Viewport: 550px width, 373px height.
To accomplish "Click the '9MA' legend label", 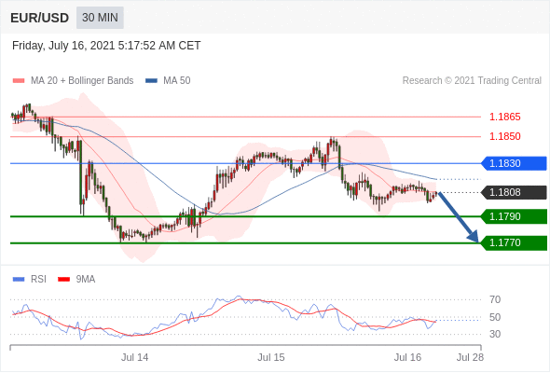I will [x=86, y=280].
